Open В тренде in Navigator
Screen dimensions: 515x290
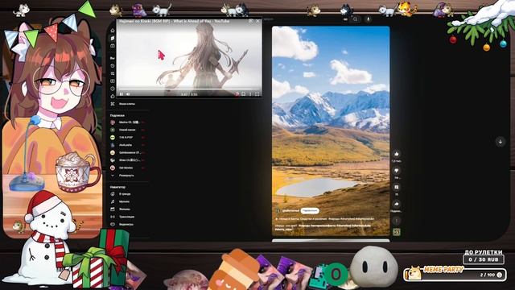pyautogui.click(x=122, y=194)
